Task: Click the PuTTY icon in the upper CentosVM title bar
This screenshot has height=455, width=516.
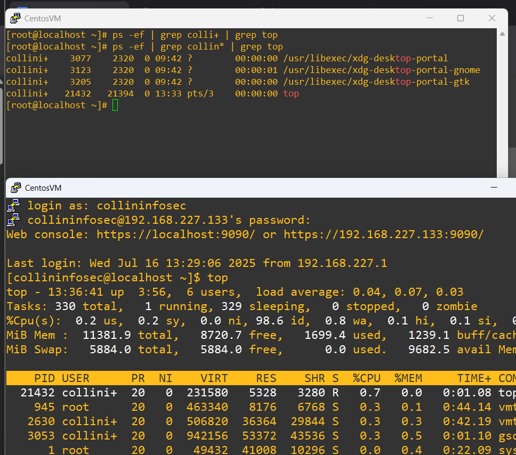Action: coord(15,18)
